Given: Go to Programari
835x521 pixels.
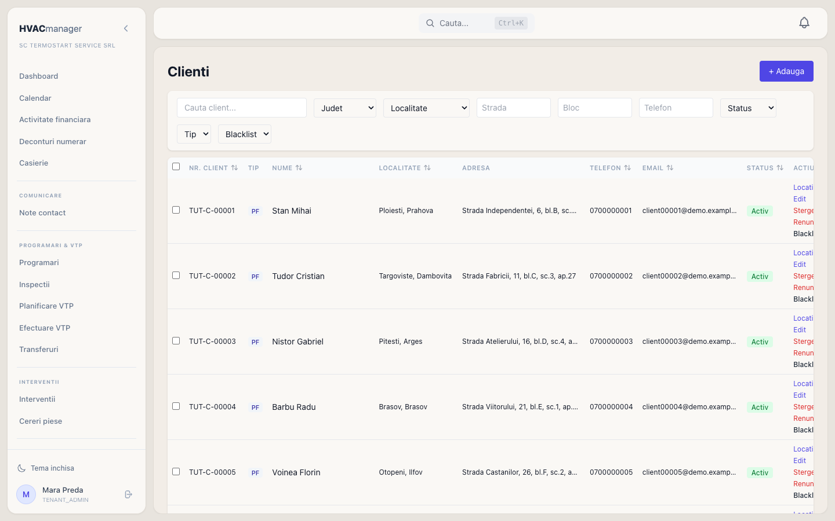Looking at the screenshot, I should 39,263.
